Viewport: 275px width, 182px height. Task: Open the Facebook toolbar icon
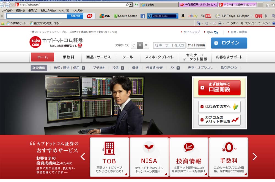click(x=143, y=16)
